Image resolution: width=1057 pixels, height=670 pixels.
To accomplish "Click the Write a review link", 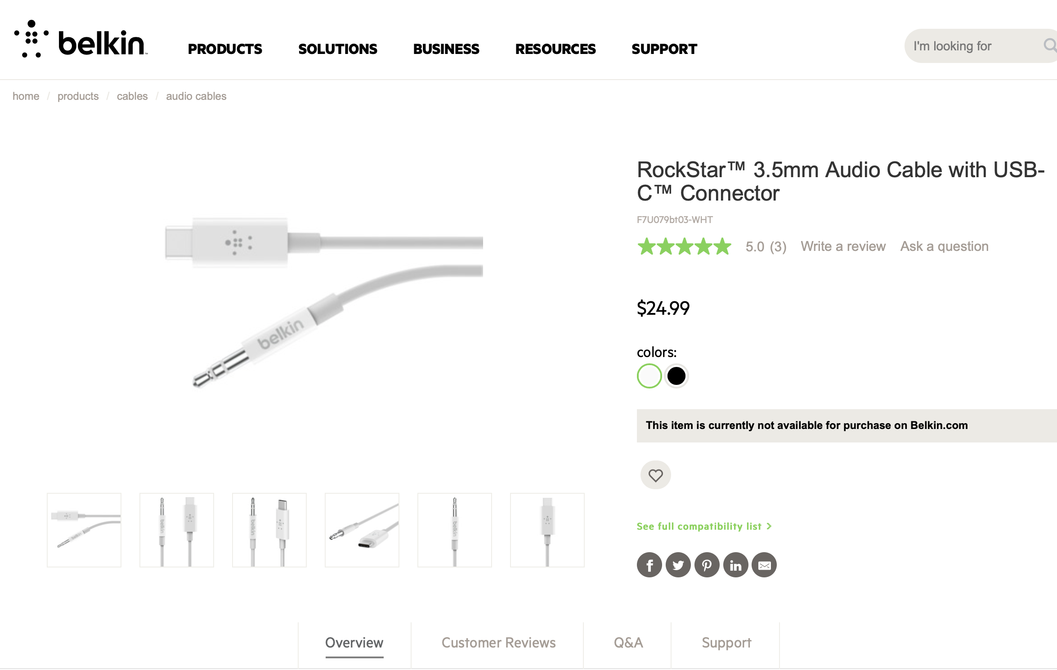I will pos(843,246).
